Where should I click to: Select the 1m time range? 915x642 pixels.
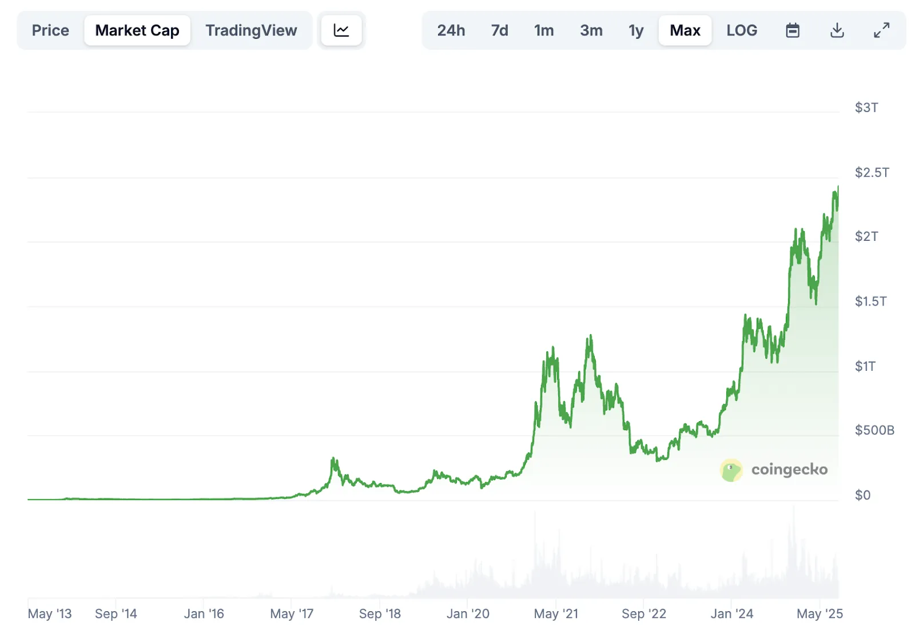[543, 30]
